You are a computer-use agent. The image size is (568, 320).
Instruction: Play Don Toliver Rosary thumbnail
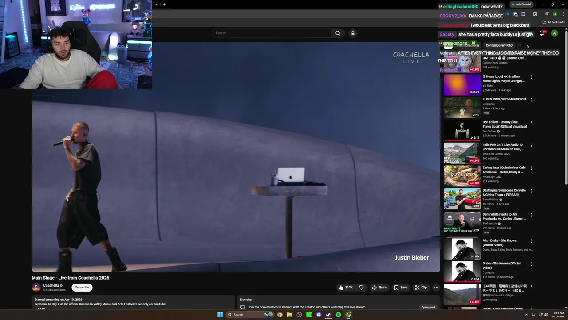click(462, 130)
